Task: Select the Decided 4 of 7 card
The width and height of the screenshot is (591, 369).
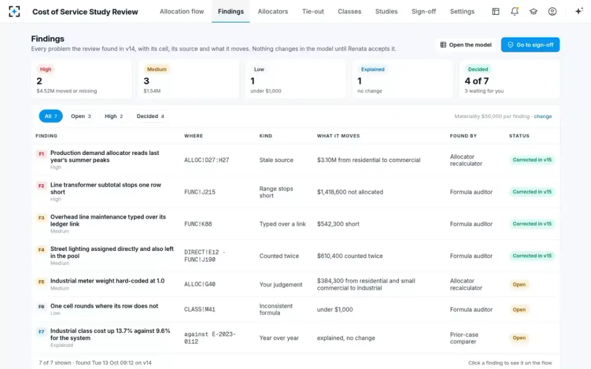Action: point(509,79)
